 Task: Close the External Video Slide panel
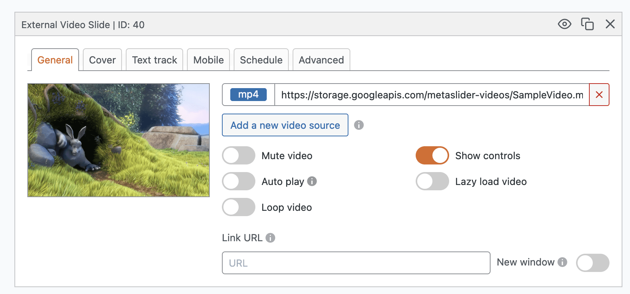[x=610, y=24]
